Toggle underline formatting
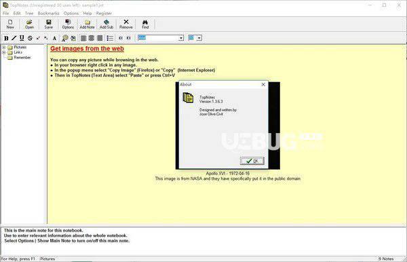 point(22,38)
